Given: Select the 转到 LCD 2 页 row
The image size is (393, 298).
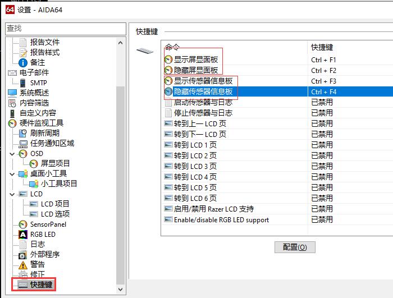Looking at the screenshot, I should (277, 155).
